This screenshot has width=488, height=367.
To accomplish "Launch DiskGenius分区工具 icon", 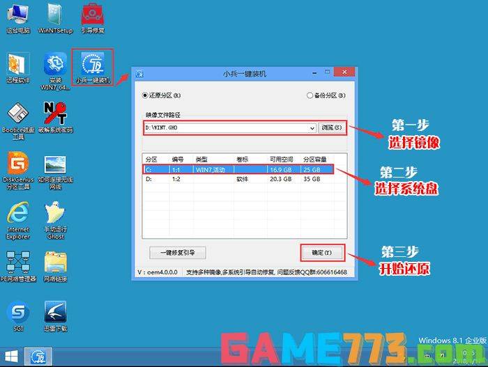I will tap(18, 171).
